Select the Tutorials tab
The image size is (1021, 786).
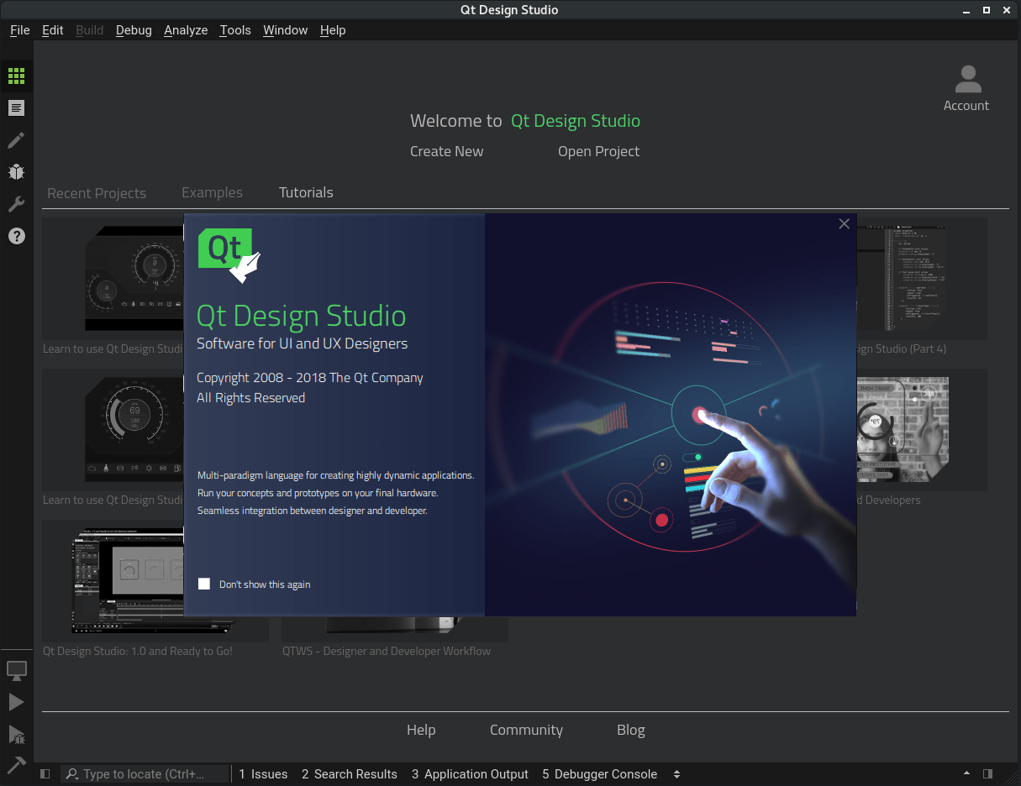pyautogui.click(x=306, y=192)
